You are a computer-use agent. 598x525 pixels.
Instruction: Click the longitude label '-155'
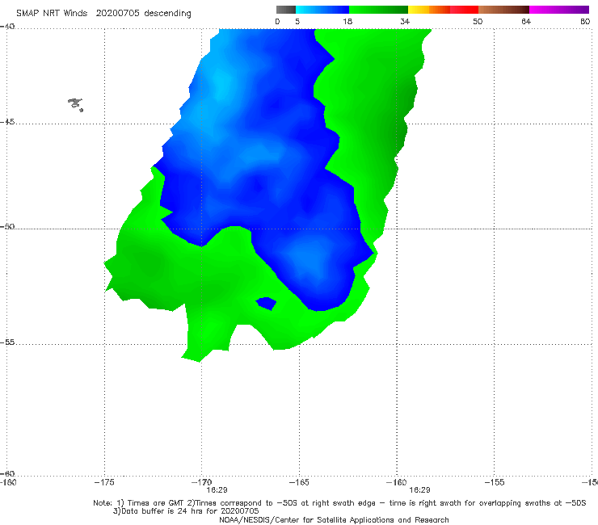(x=495, y=482)
